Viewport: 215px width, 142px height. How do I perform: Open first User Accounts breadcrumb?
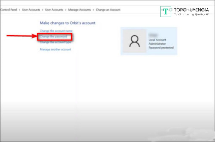click(x=30, y=10)
